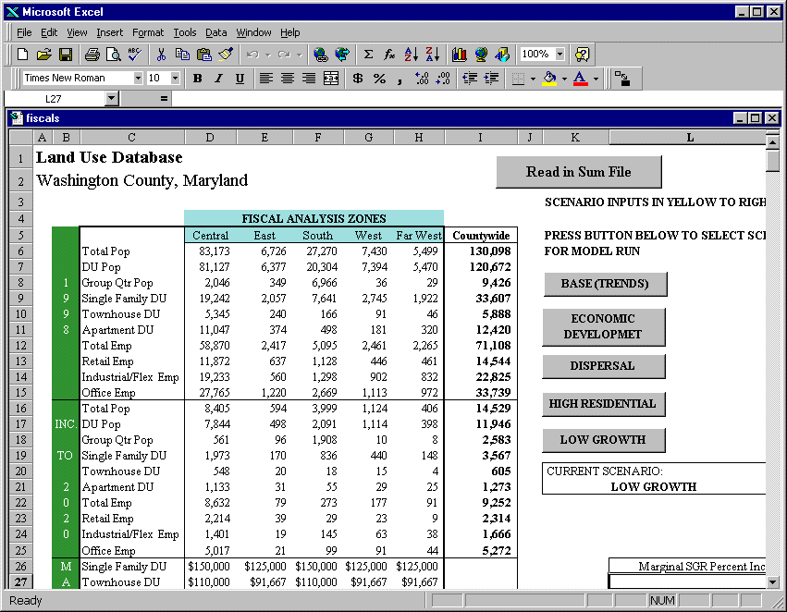Open the Name Box dropdown arrow

(112, 99)
